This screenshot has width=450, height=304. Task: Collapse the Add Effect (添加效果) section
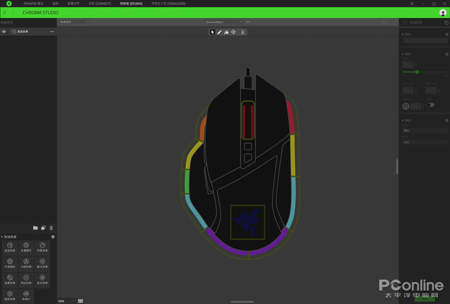pos(2,237)
